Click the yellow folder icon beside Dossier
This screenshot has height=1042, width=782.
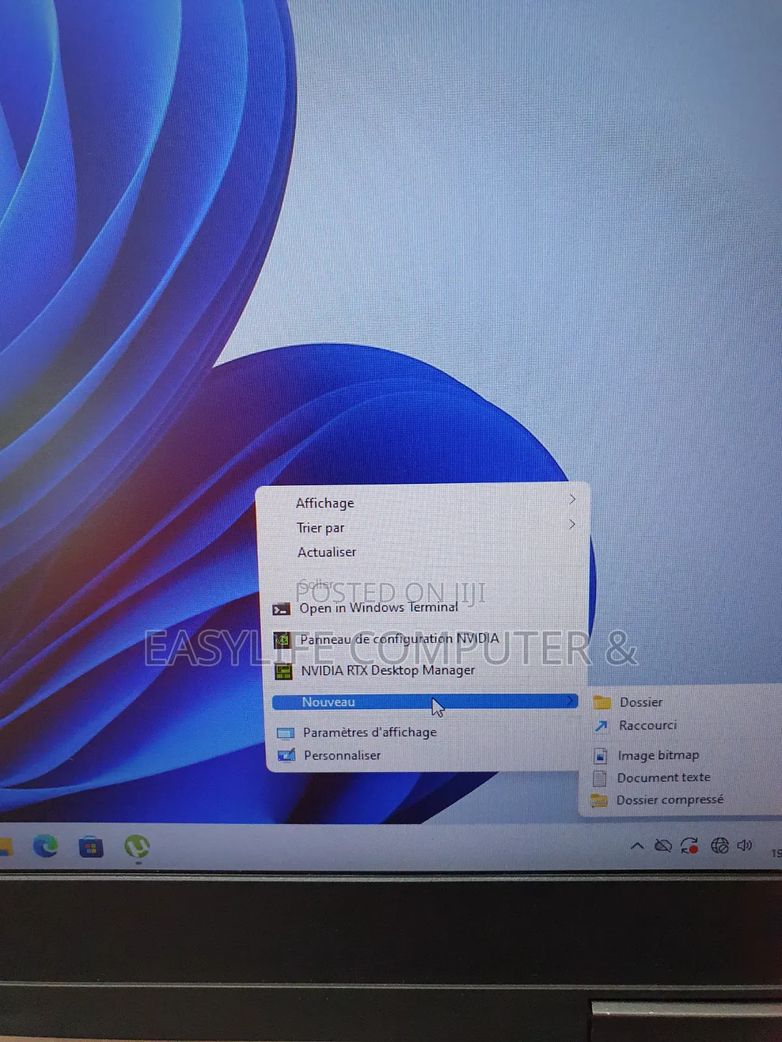[602, 701]
